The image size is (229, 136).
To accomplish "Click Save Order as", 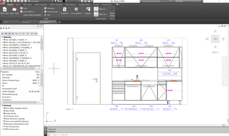I will pyautogui.click(x=27, y=12).
